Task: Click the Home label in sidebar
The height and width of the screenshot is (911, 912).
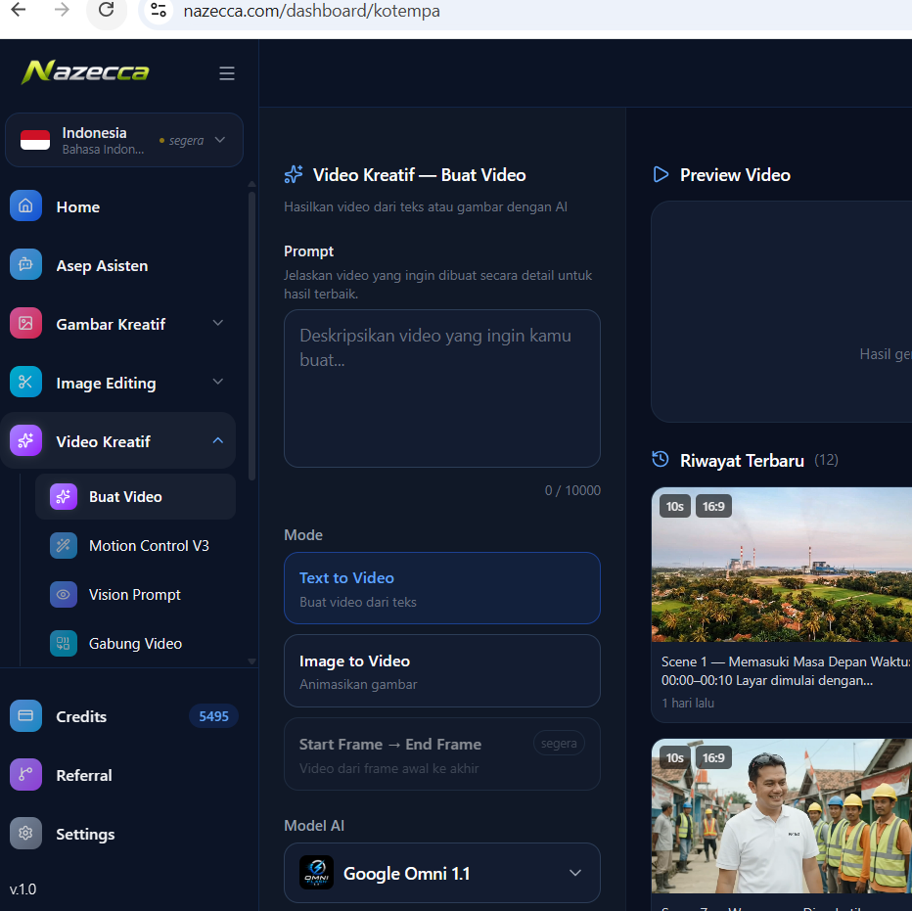Action: point(78,207)
